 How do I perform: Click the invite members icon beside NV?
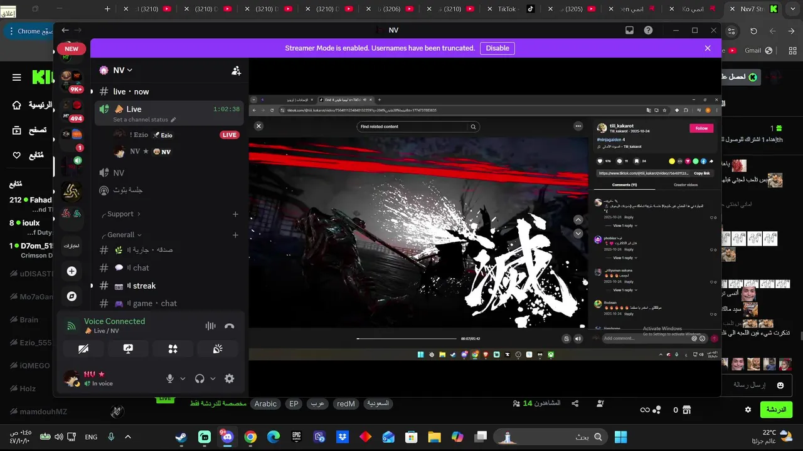pos(236,71)
